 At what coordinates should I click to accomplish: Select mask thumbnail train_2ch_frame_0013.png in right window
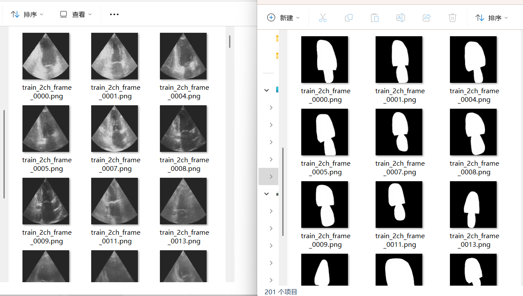[x=473, y=205]
